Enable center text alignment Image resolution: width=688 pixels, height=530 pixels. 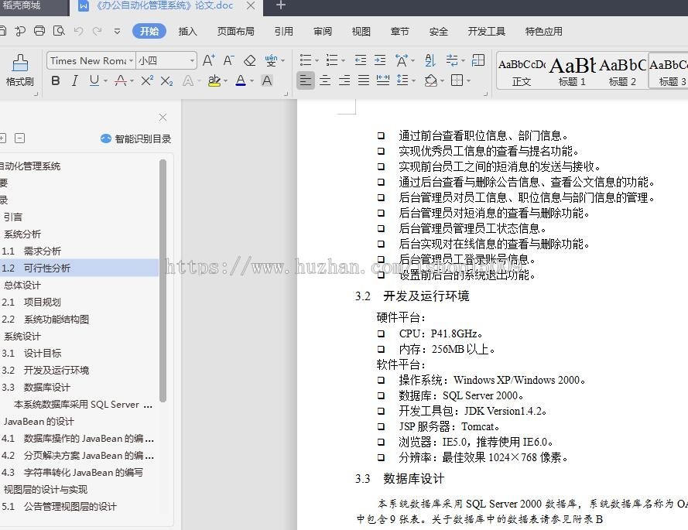click(x=324, y=80)
